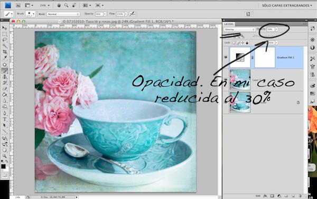Toggle Layer 1 visibility eye

(x=226, y=80)
